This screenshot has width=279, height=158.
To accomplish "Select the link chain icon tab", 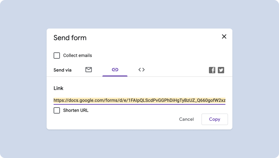I will click(115, 70).
